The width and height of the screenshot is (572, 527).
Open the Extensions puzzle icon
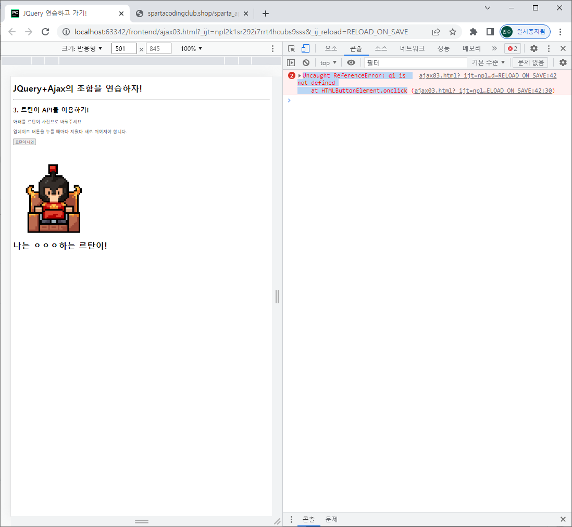pos(473,32)
